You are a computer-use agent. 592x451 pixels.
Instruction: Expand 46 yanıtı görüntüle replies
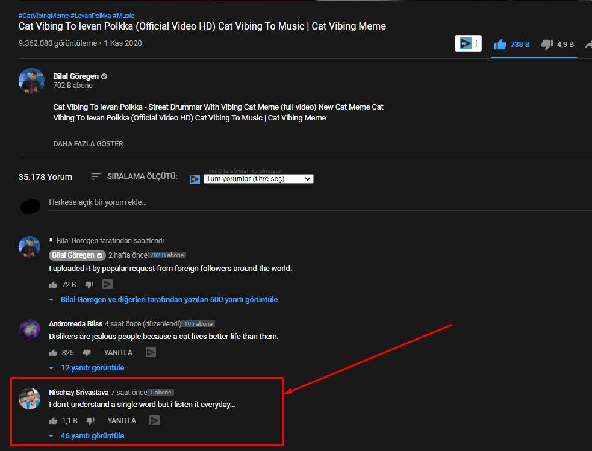tap(92, 436)
